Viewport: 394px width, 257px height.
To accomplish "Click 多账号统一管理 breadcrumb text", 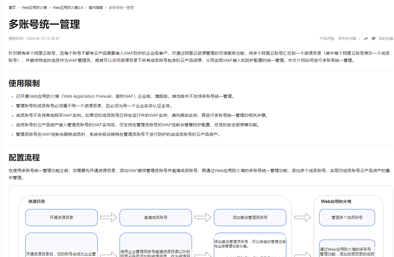I will (x=121, y=7).
